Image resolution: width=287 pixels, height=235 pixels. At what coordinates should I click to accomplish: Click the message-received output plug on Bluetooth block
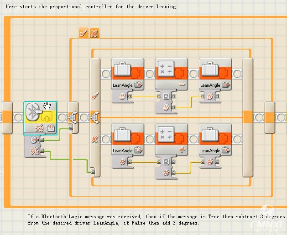coord(42,140)
